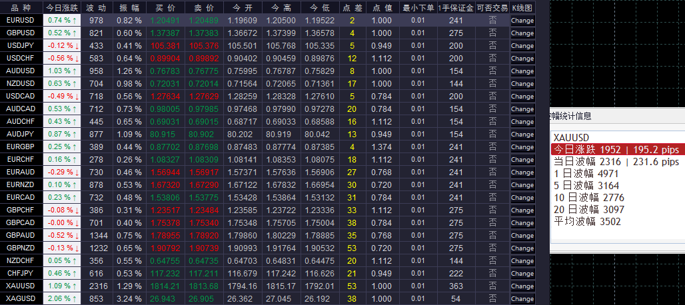Select the 平均波幅 3502 row

click(618, 221)
